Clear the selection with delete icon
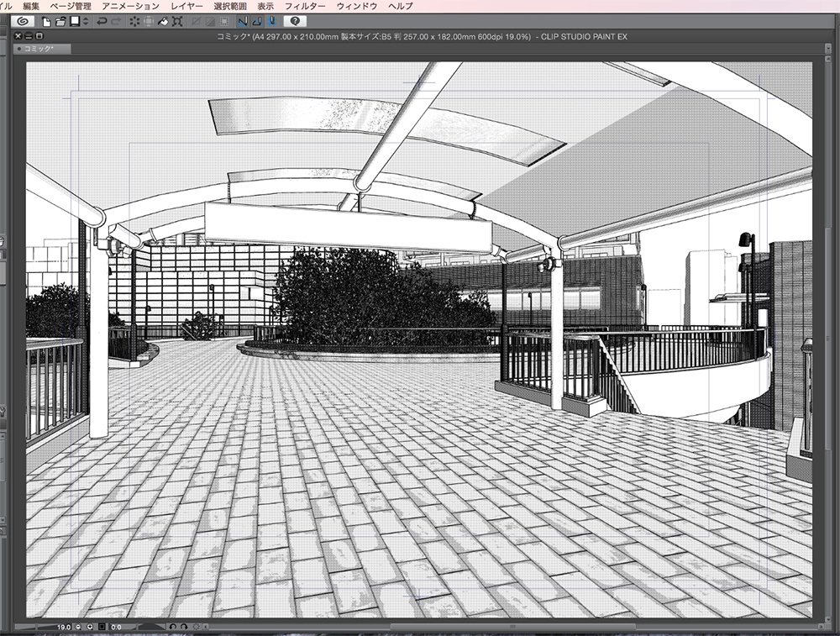 coord(134,22)
